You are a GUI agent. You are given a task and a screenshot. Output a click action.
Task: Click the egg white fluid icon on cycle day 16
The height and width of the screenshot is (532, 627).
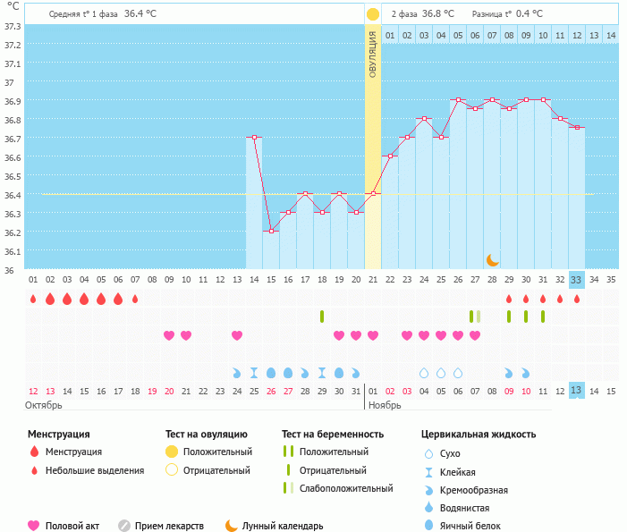coord(288,373)
